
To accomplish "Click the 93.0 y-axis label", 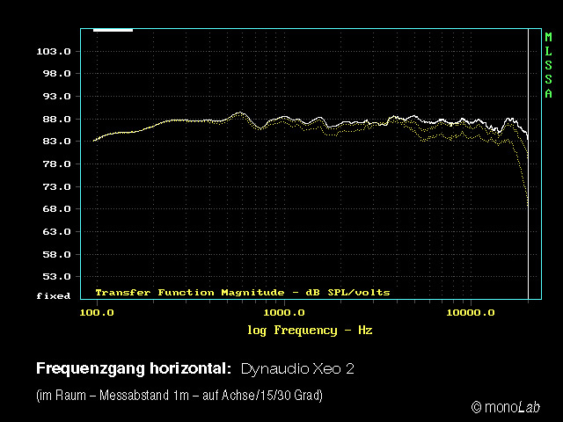I will tap(56, 97).
